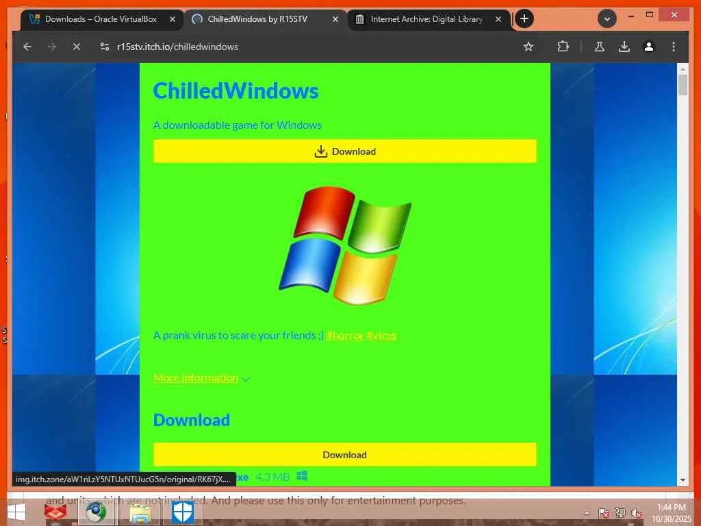This screenshot has width=701, height=526.
Task: Open the #virus tag link
Action: [381, 336]
